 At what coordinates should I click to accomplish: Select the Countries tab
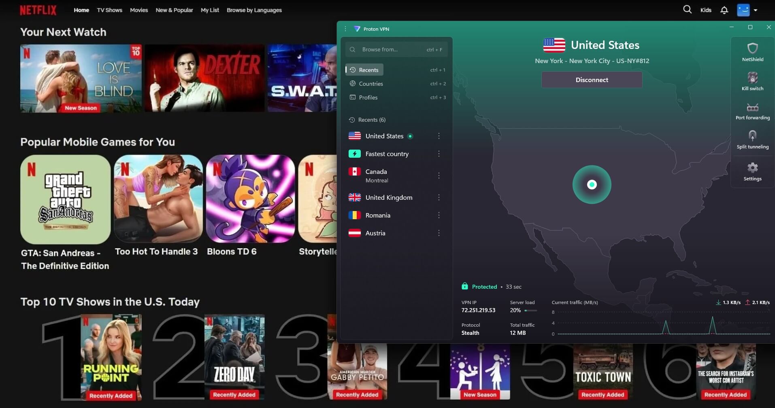pos(366,83)
